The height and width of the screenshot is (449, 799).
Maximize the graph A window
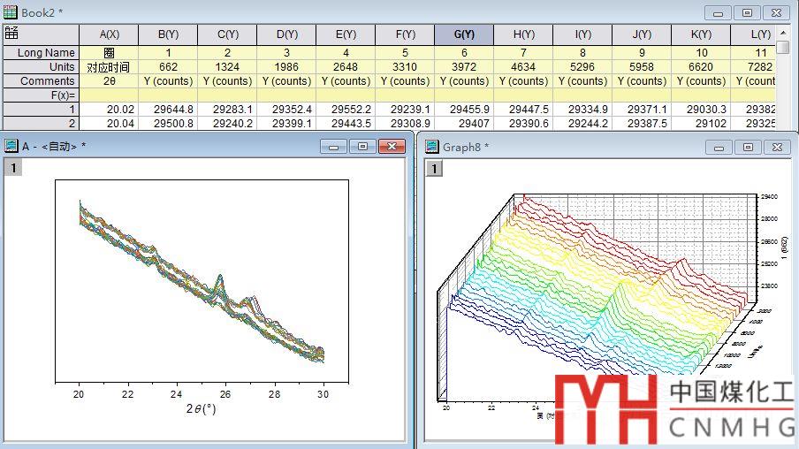(361, 147)
